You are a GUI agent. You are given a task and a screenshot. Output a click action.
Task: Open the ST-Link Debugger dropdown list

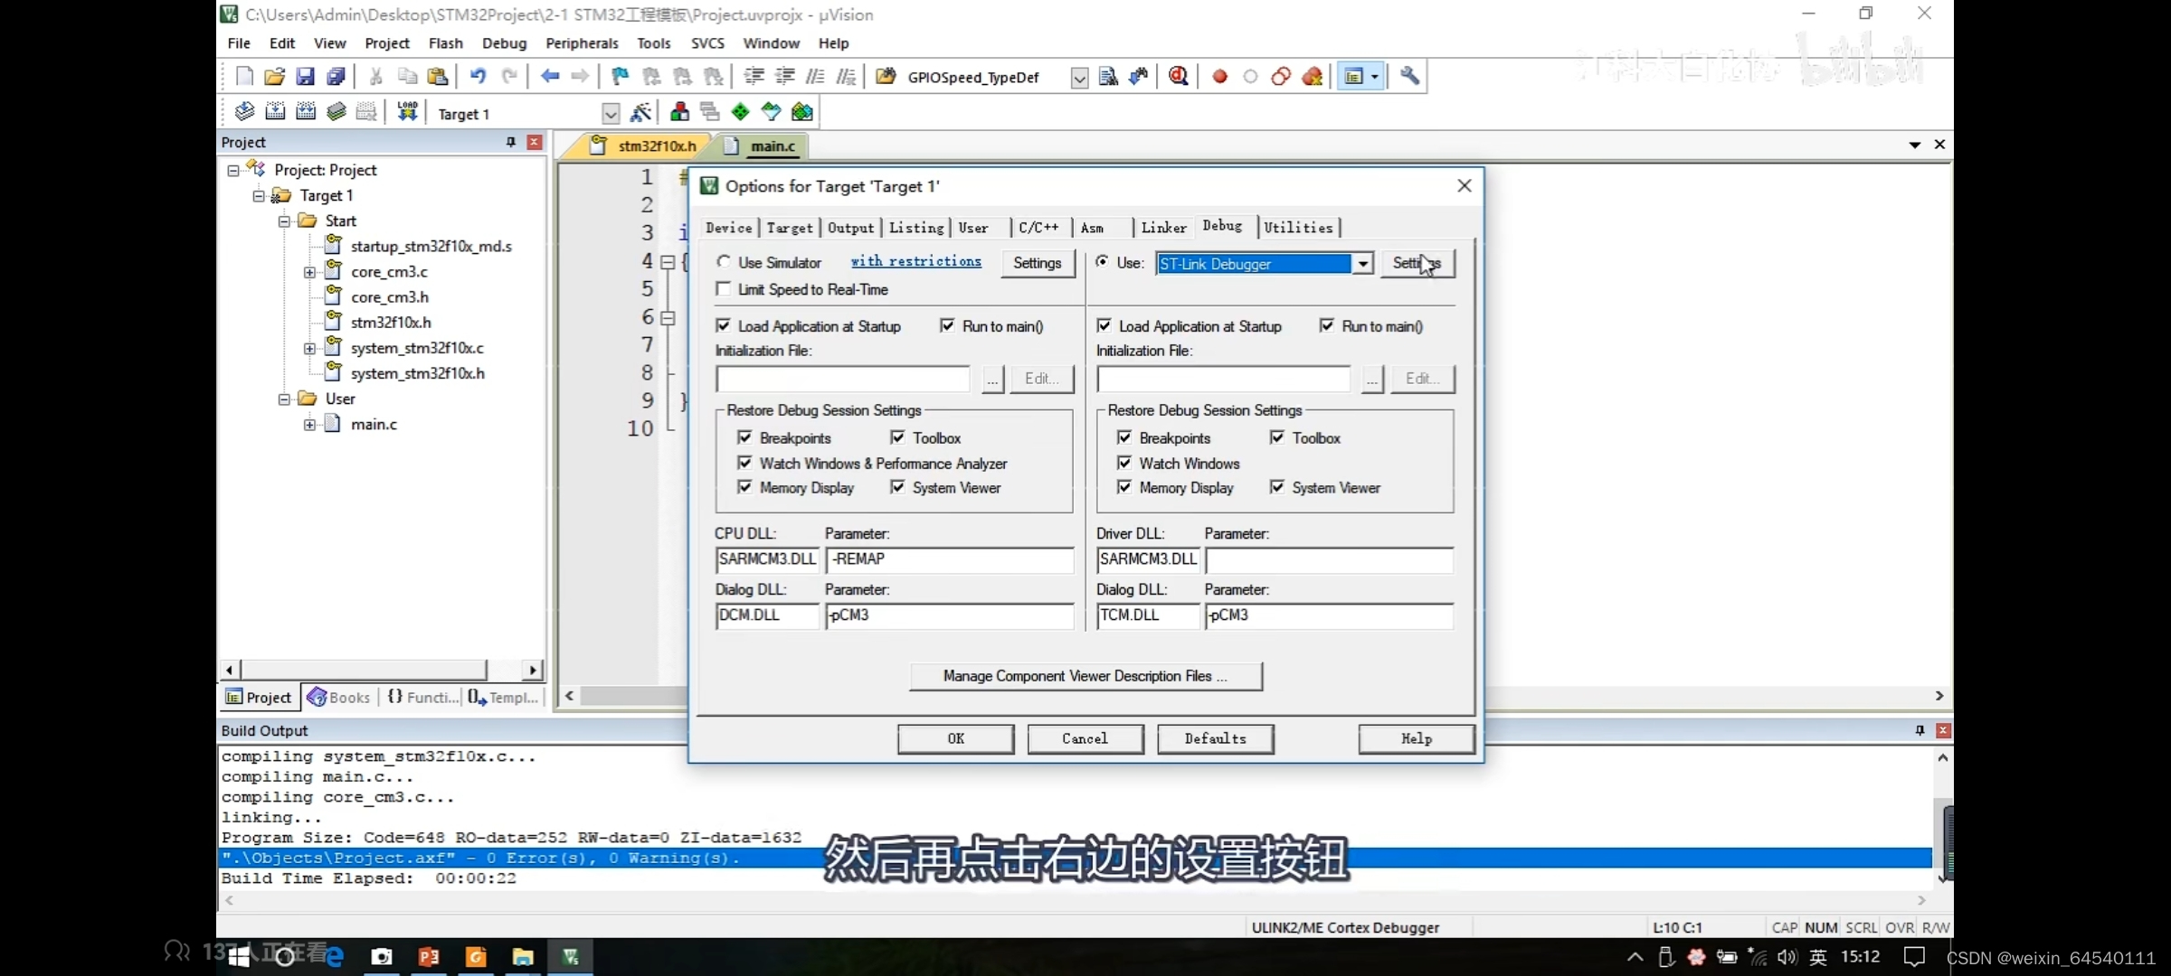point(1362,264)
